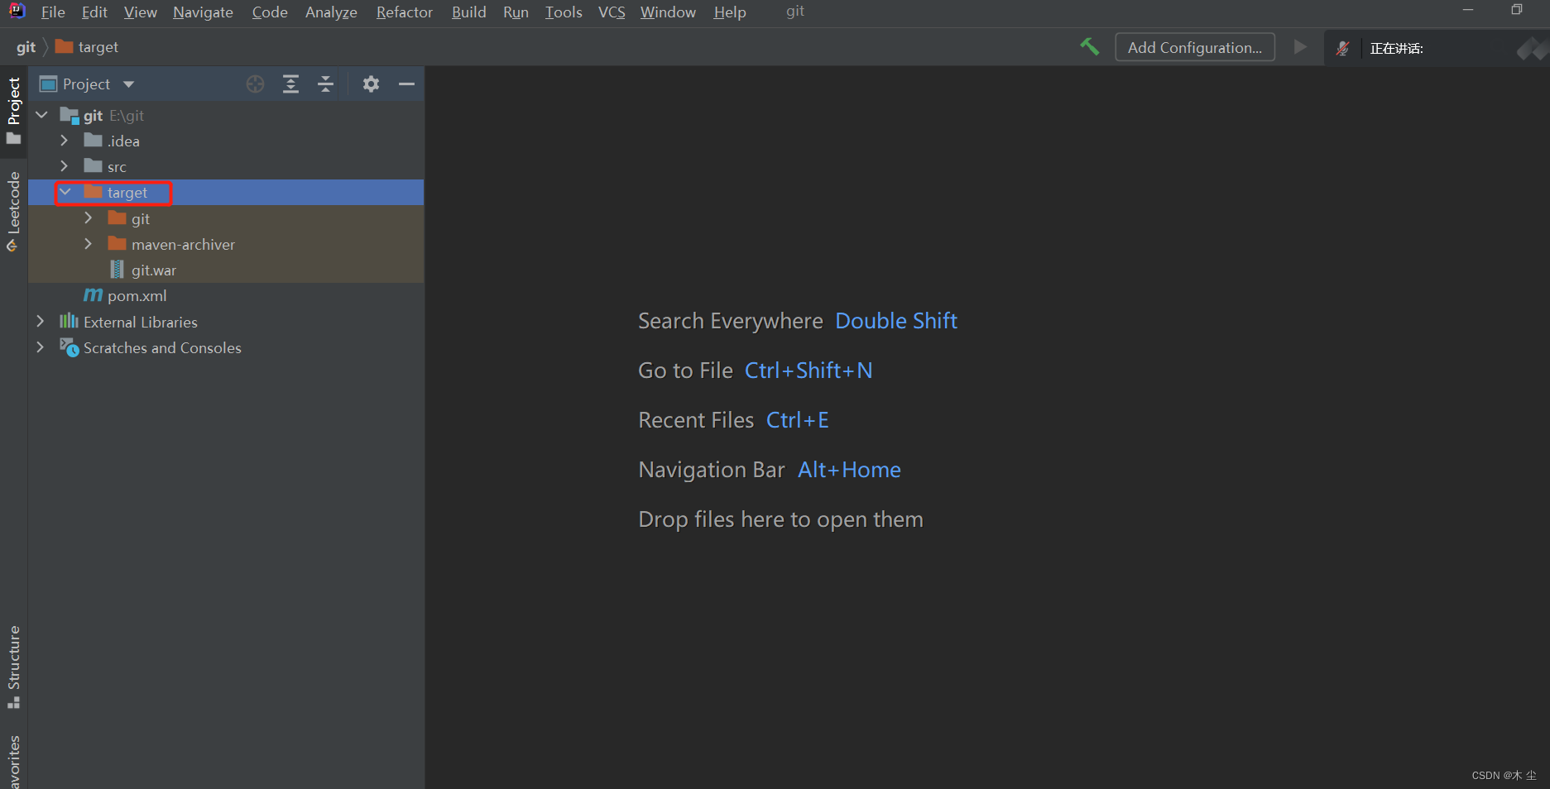Click 'Drop files here to open them' text
The width and height of the screenshot is (1550, 789).
coord(780,519)
